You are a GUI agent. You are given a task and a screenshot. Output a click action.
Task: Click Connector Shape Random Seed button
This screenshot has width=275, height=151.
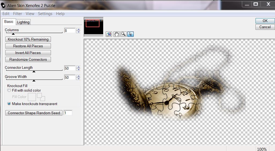coord(34,113)
